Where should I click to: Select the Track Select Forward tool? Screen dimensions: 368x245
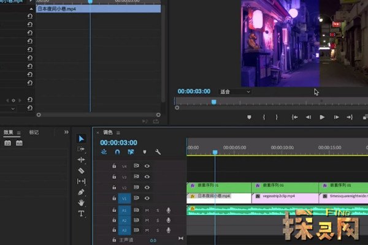coord(81,149)
